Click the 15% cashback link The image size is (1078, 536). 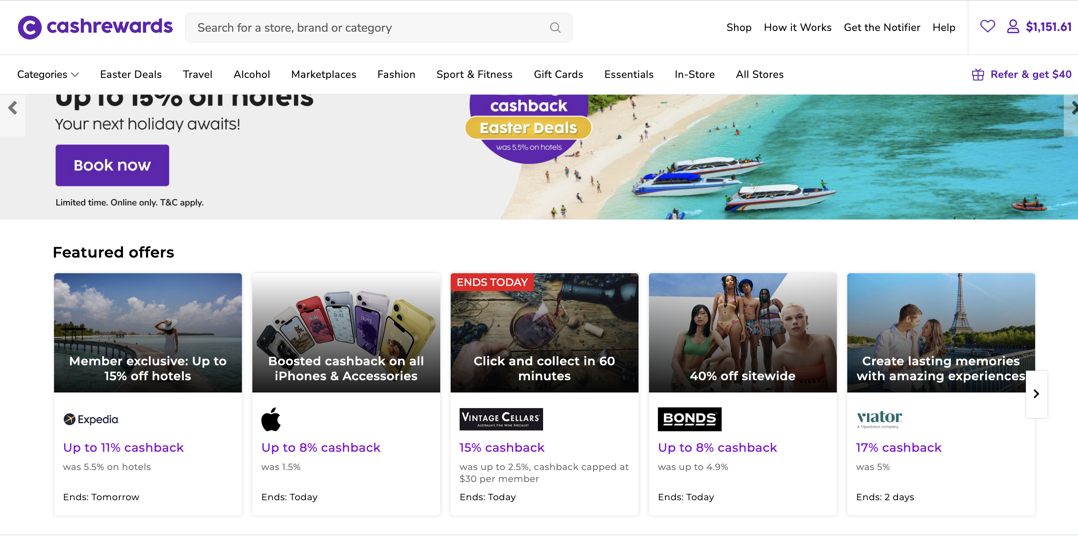[502, 447]
